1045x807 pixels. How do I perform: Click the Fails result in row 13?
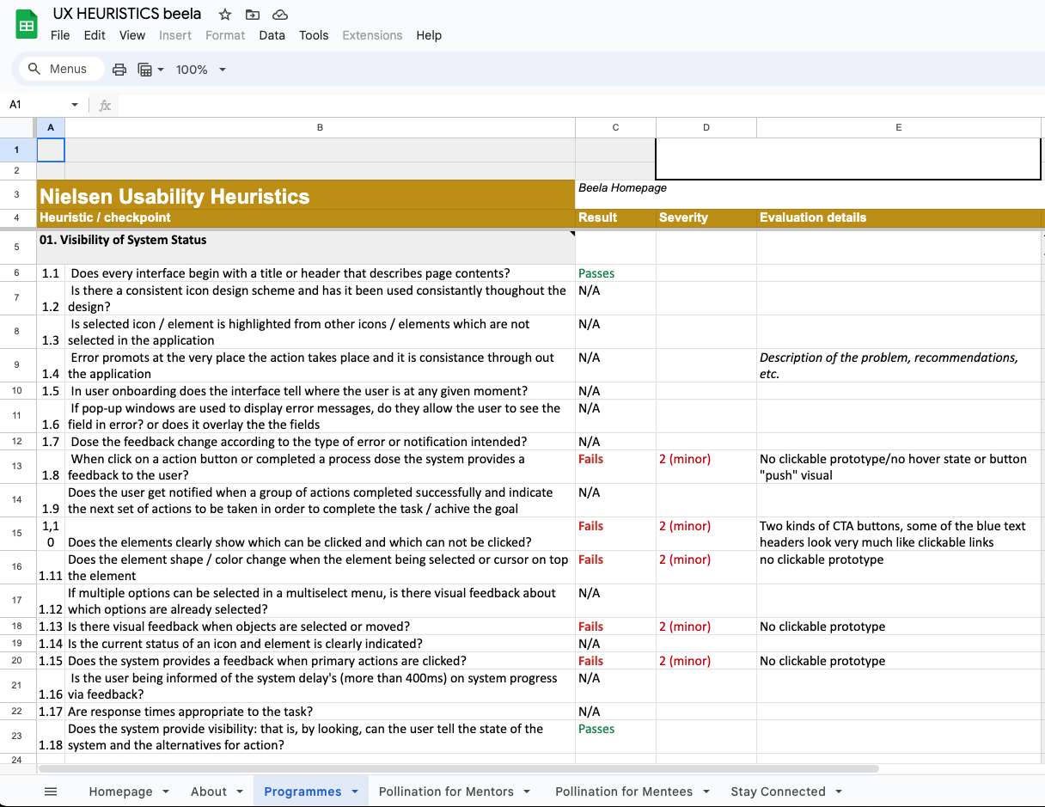coord(615,467)
